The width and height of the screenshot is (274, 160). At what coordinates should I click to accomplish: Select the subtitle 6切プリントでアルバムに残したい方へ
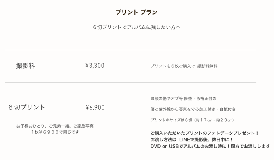[137, 27]
